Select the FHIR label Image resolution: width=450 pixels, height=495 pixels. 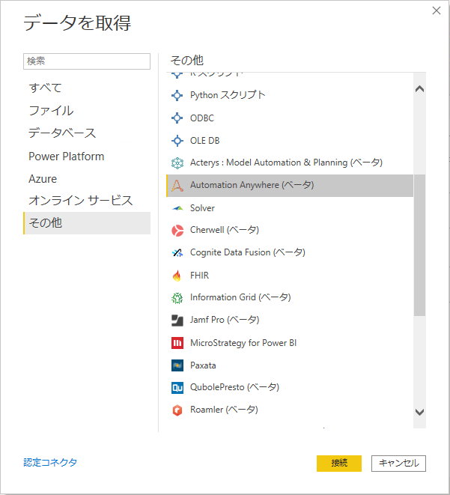pos(199,276)
